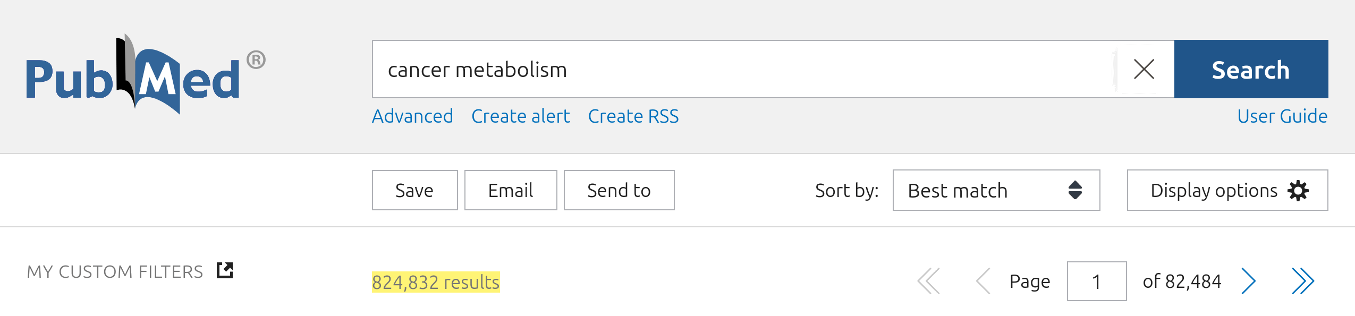Click the Email button

point(511,190)
